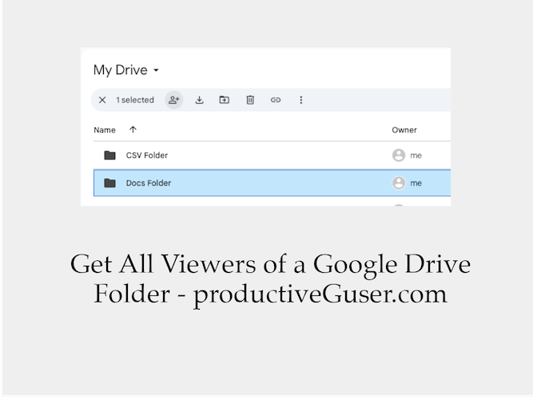Viewport: 533px width, 399px height.
Task: Click the "me" owner text for CSV Folder
Action: pyautogui.click(x=416, y=156)
